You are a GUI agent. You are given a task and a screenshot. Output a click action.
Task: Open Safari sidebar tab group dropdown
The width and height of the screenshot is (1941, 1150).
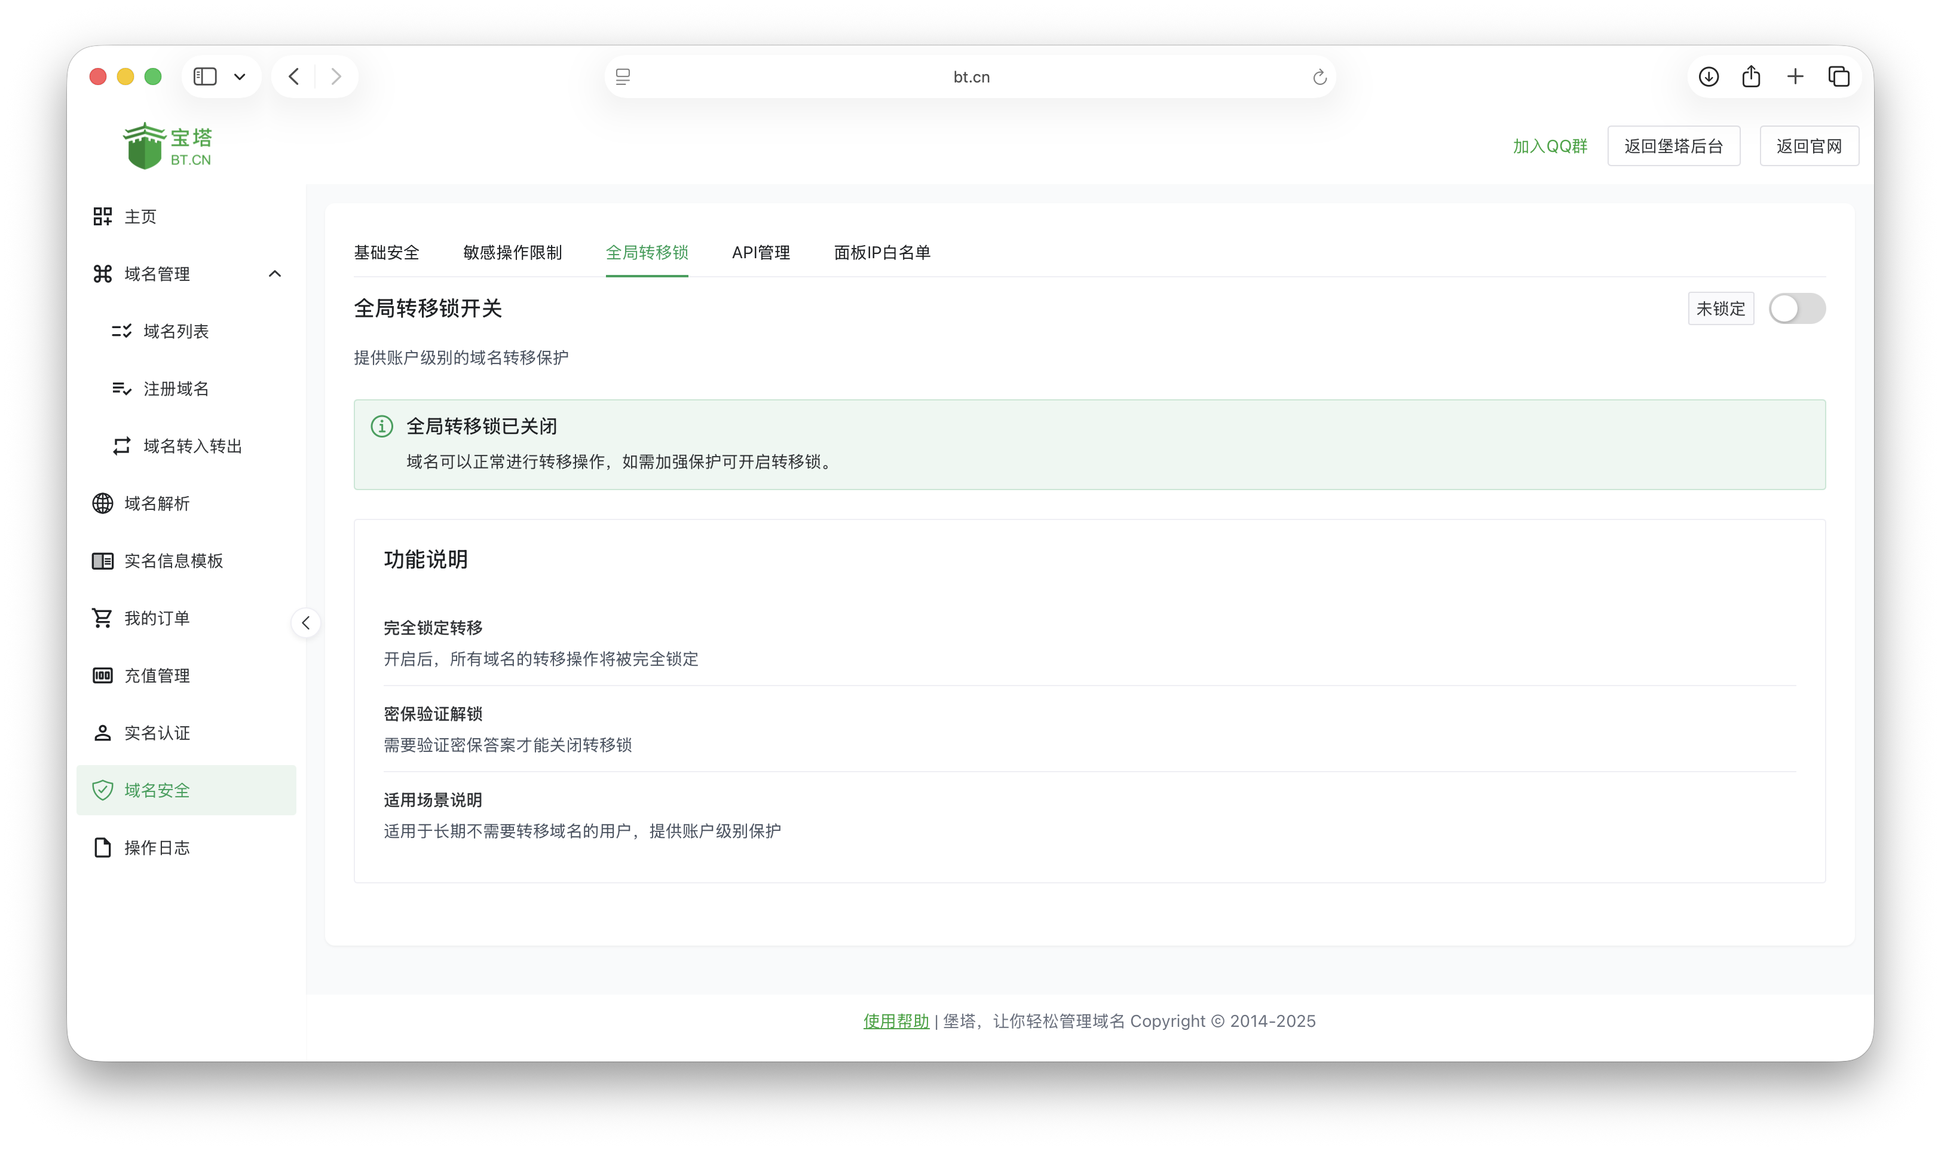point(239,76)
